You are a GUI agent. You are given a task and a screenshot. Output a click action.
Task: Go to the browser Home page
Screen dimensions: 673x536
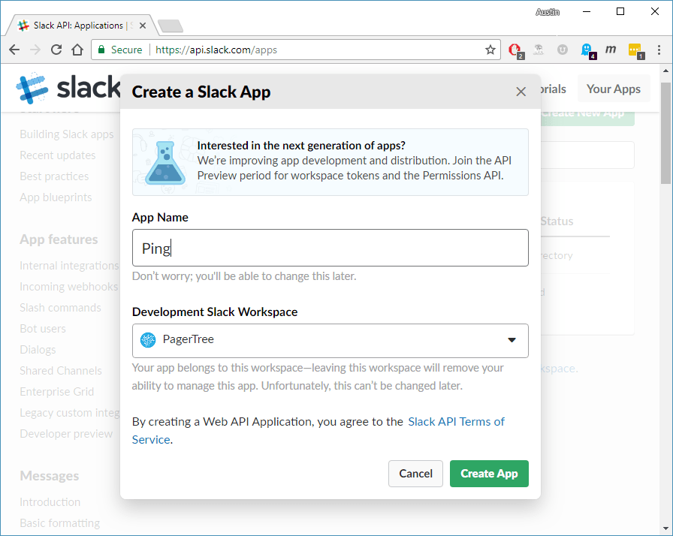77,50
